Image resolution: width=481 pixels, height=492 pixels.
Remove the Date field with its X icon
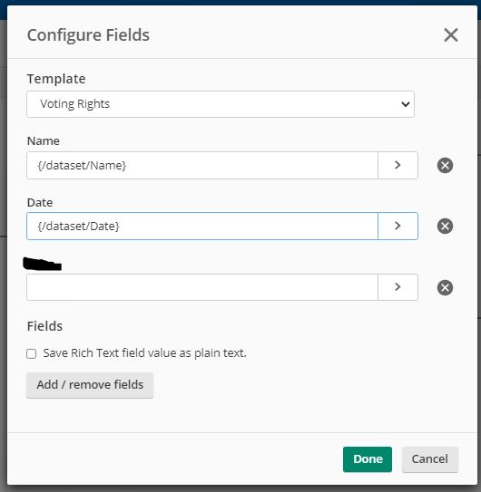coord(445,226)
